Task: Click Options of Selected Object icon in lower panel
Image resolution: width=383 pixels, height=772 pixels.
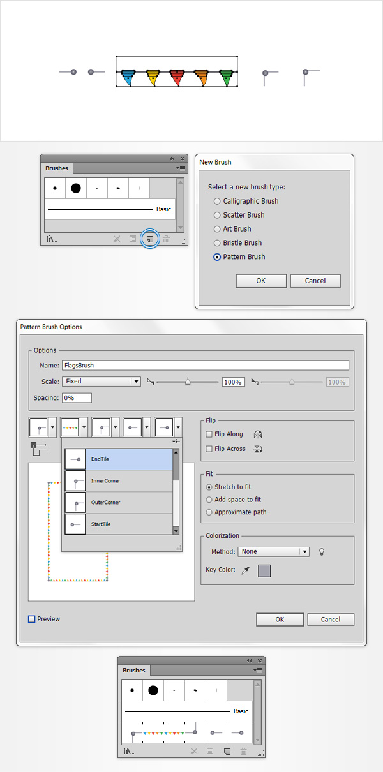Action: tap(209, 752)
